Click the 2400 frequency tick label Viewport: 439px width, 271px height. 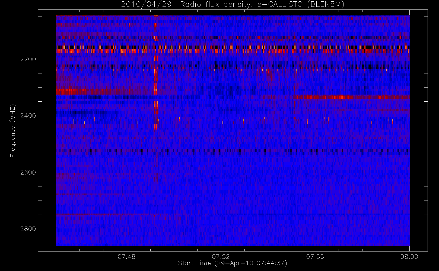click(28, 116)
